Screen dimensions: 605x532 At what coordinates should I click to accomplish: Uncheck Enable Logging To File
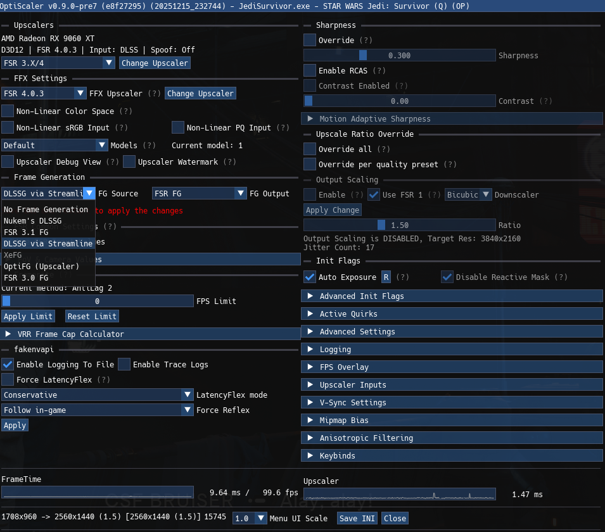8,365
